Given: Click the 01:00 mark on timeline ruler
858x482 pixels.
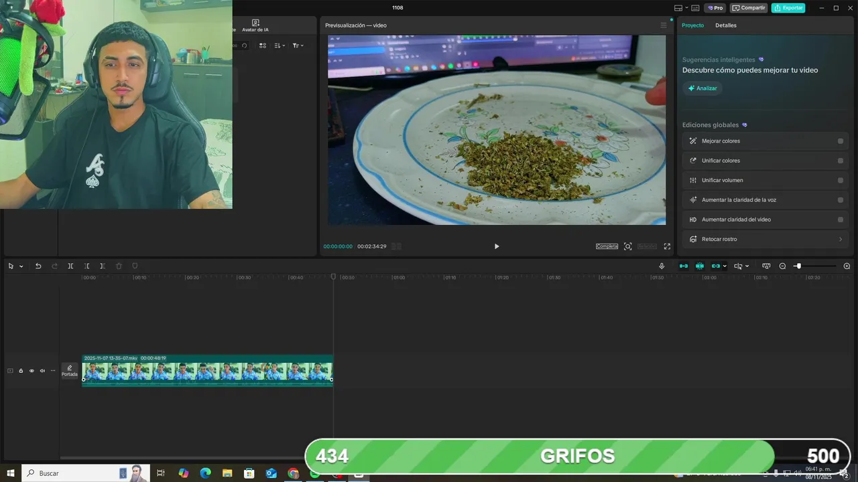Looking at the screenshot, I should pyautogui.click(x=399, y=277).
